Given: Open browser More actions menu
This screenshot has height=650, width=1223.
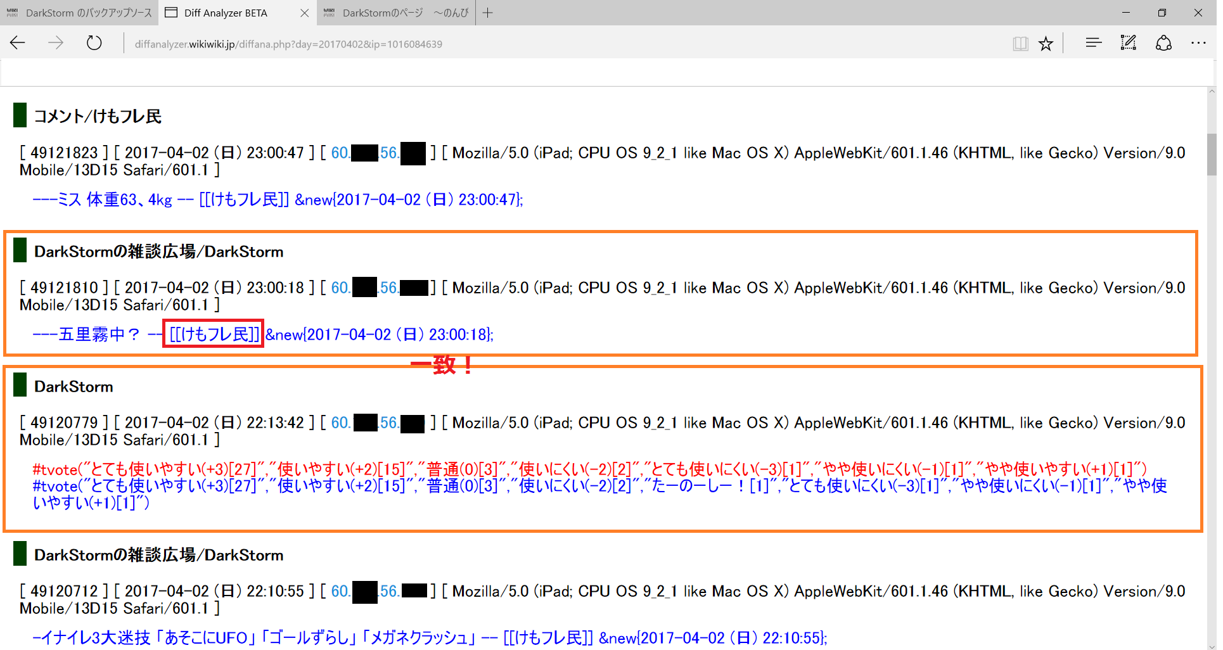Looking at the screenshot, I should (x=1198, y=43).
